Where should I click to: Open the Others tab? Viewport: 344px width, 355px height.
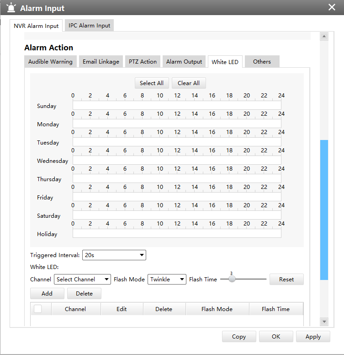click(262, 62)
